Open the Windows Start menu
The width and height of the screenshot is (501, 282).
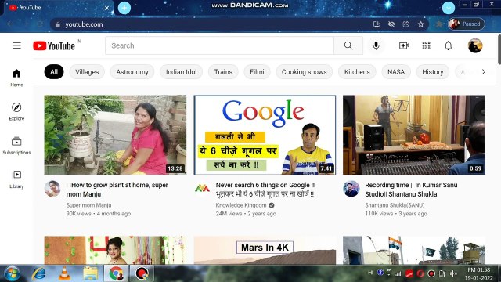coord(13,273)
